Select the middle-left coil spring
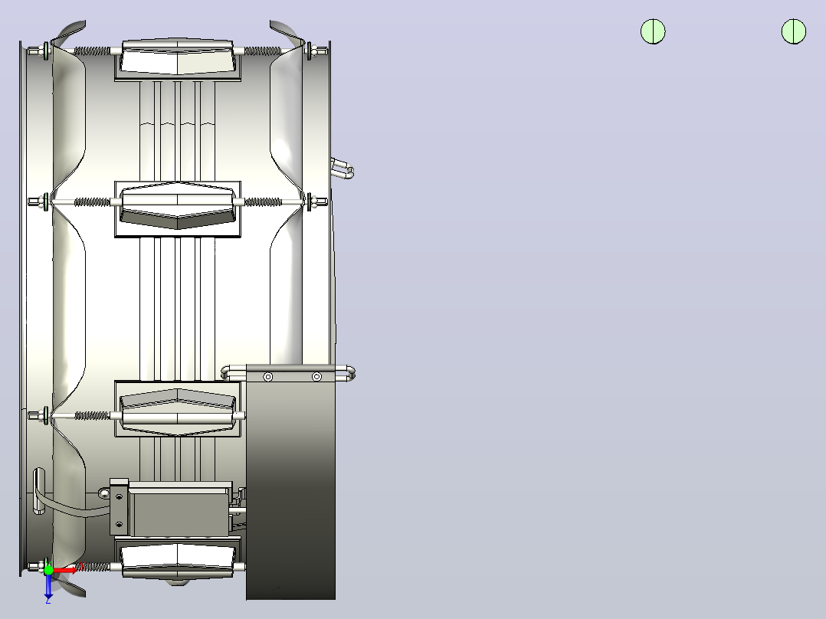Viewport: 826px width, 619px height. click(x=92, y=201)
